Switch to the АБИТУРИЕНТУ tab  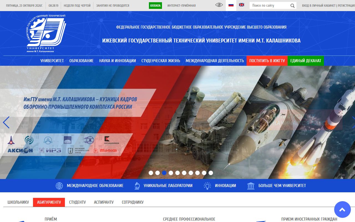click(x=49, y=202)
